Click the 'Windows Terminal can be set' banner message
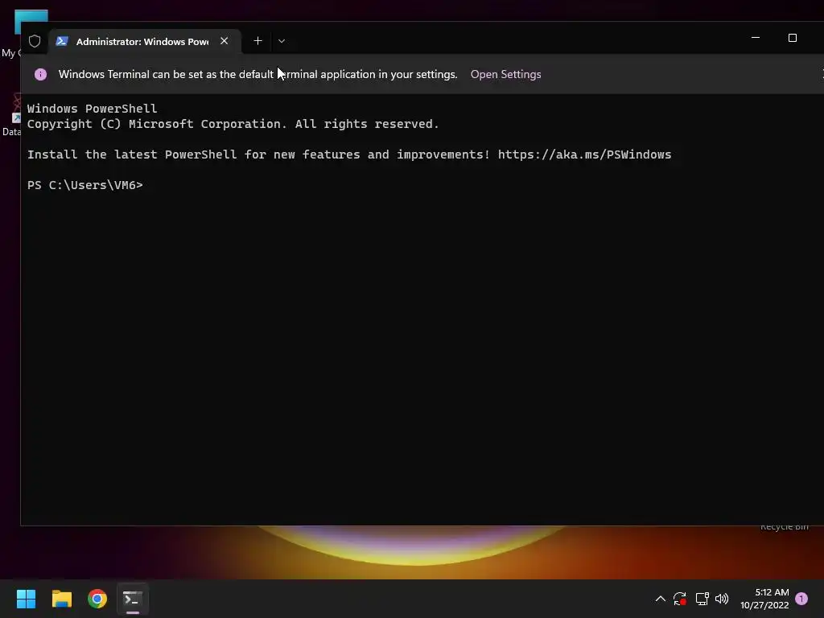 point(258,74)
